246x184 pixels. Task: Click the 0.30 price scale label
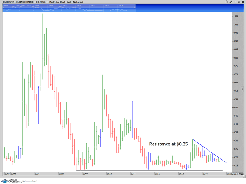tap(235, 141)
